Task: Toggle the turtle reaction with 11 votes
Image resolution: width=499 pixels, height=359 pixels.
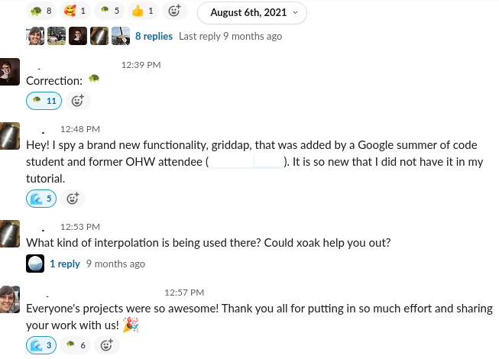Action: [44, 100]
